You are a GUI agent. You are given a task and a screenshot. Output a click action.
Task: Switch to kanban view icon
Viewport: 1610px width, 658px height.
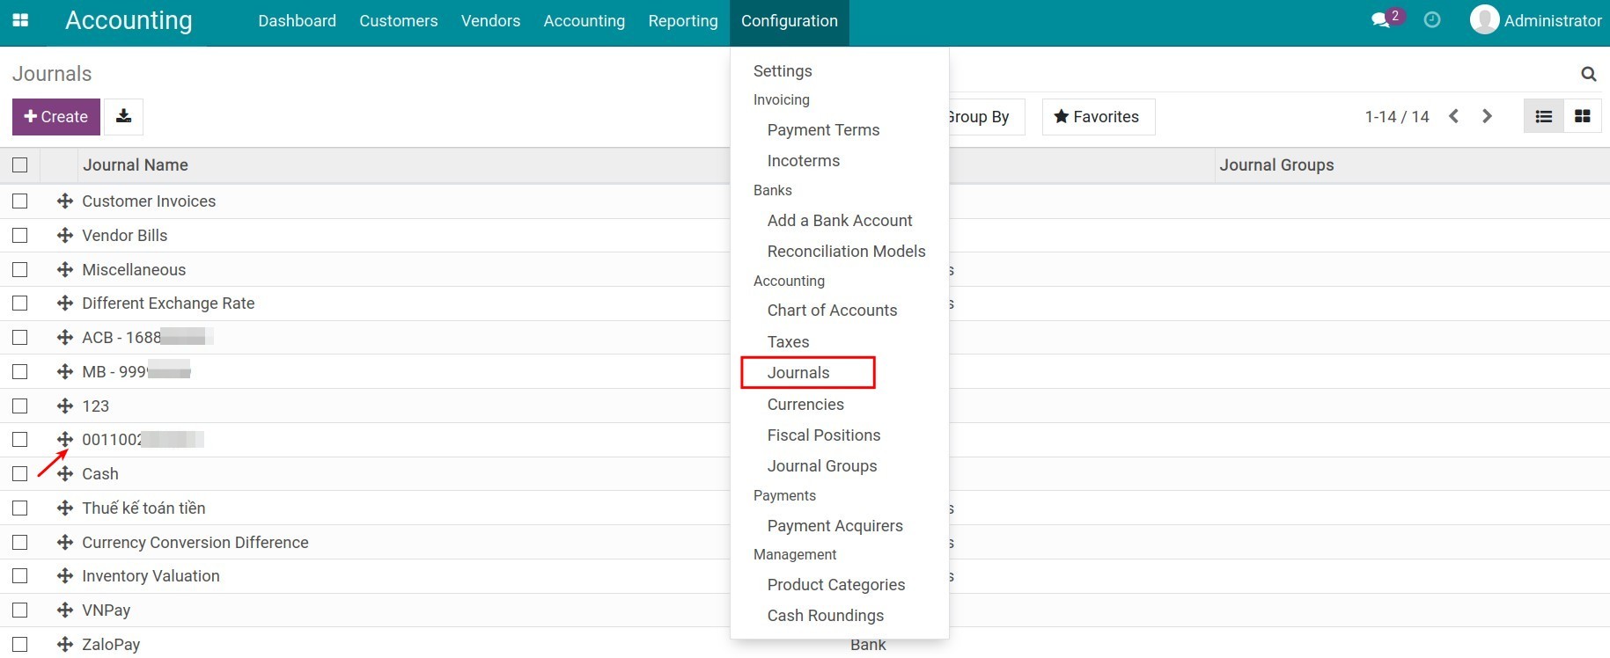[x=1582, y=117]
